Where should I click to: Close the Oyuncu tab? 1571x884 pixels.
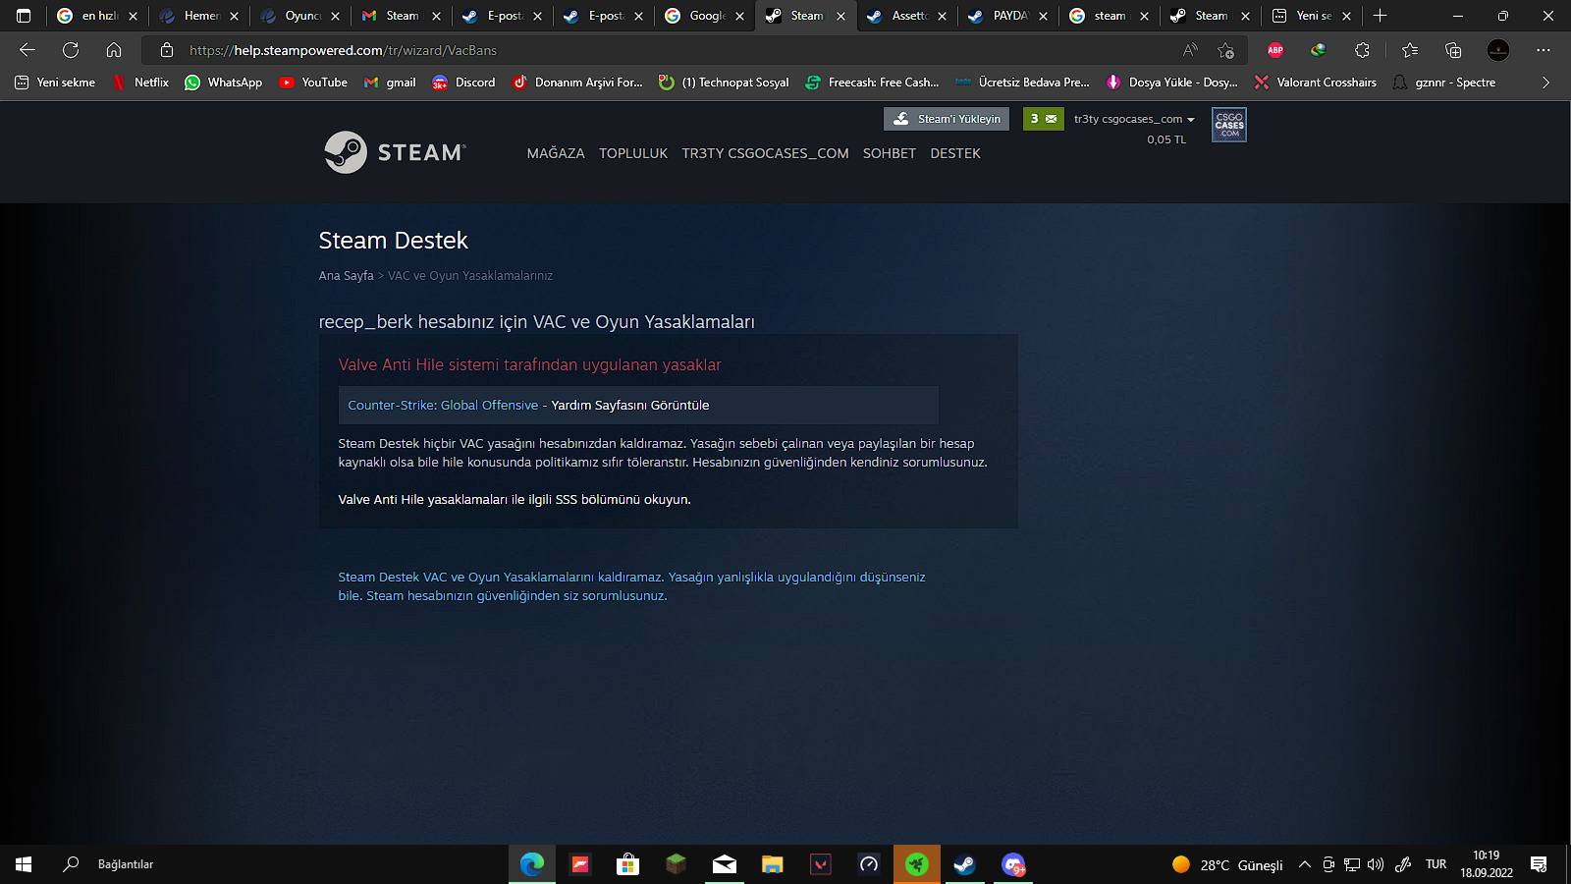(x=335, y=16)
